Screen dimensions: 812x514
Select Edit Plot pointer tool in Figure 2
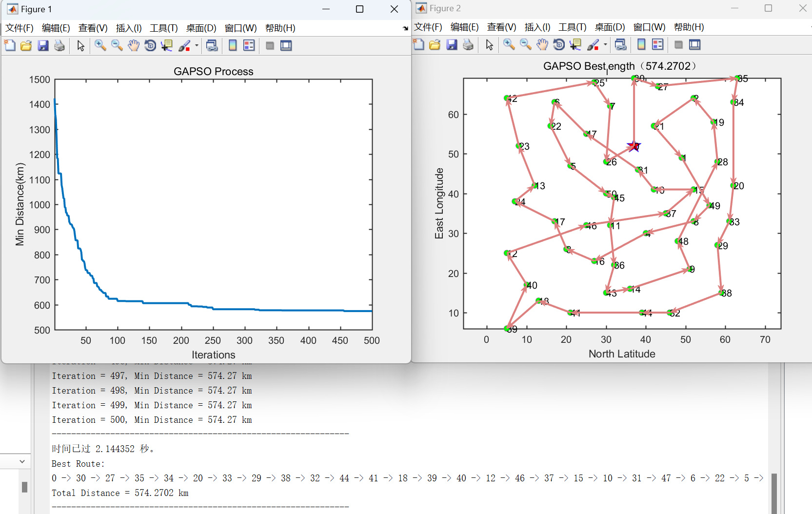tap(490, 45)
